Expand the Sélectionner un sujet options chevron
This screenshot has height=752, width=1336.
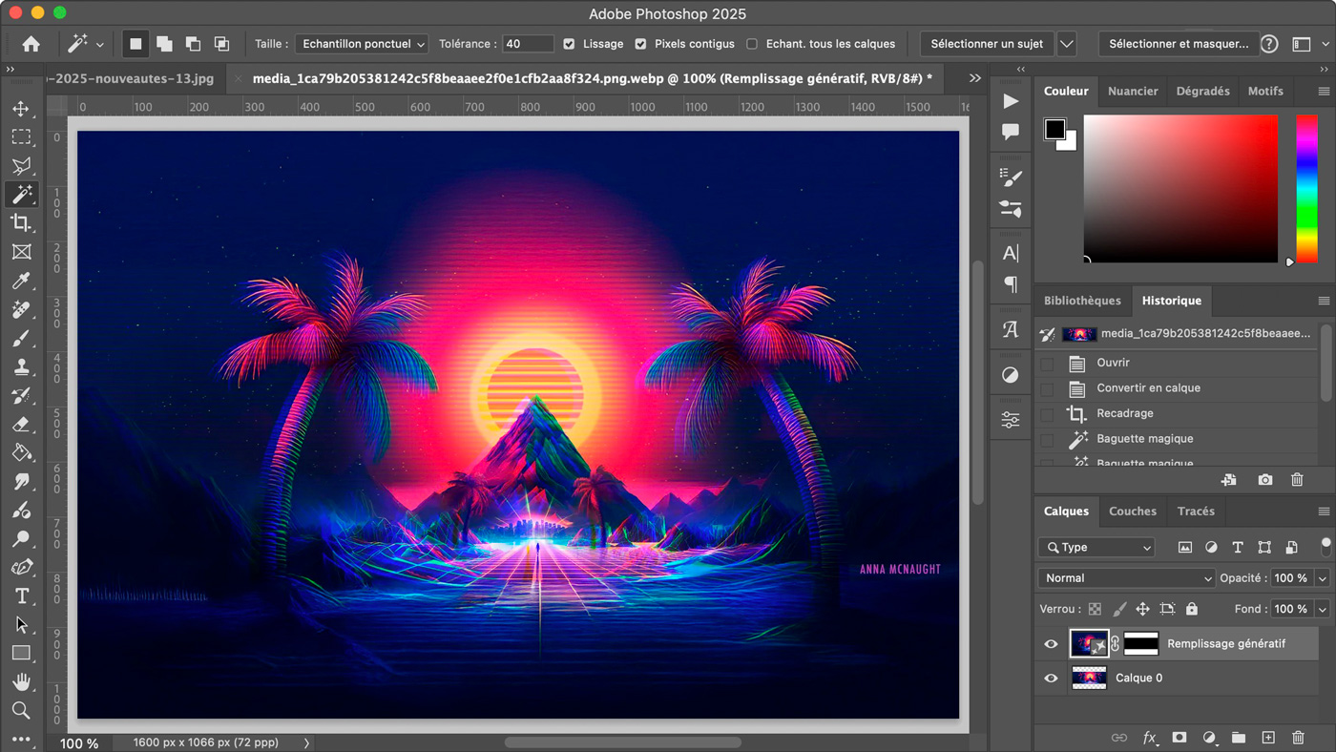[x=1067, y=43]
